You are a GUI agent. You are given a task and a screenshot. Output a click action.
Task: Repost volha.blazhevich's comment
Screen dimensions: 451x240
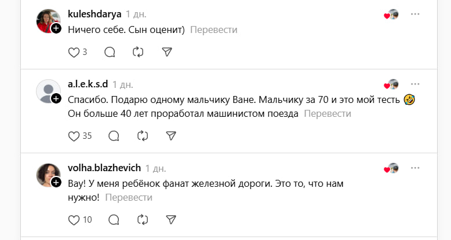143,220
